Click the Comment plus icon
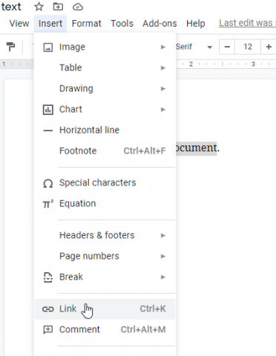Viewport: 276px width, 356px height. point(48,330)
